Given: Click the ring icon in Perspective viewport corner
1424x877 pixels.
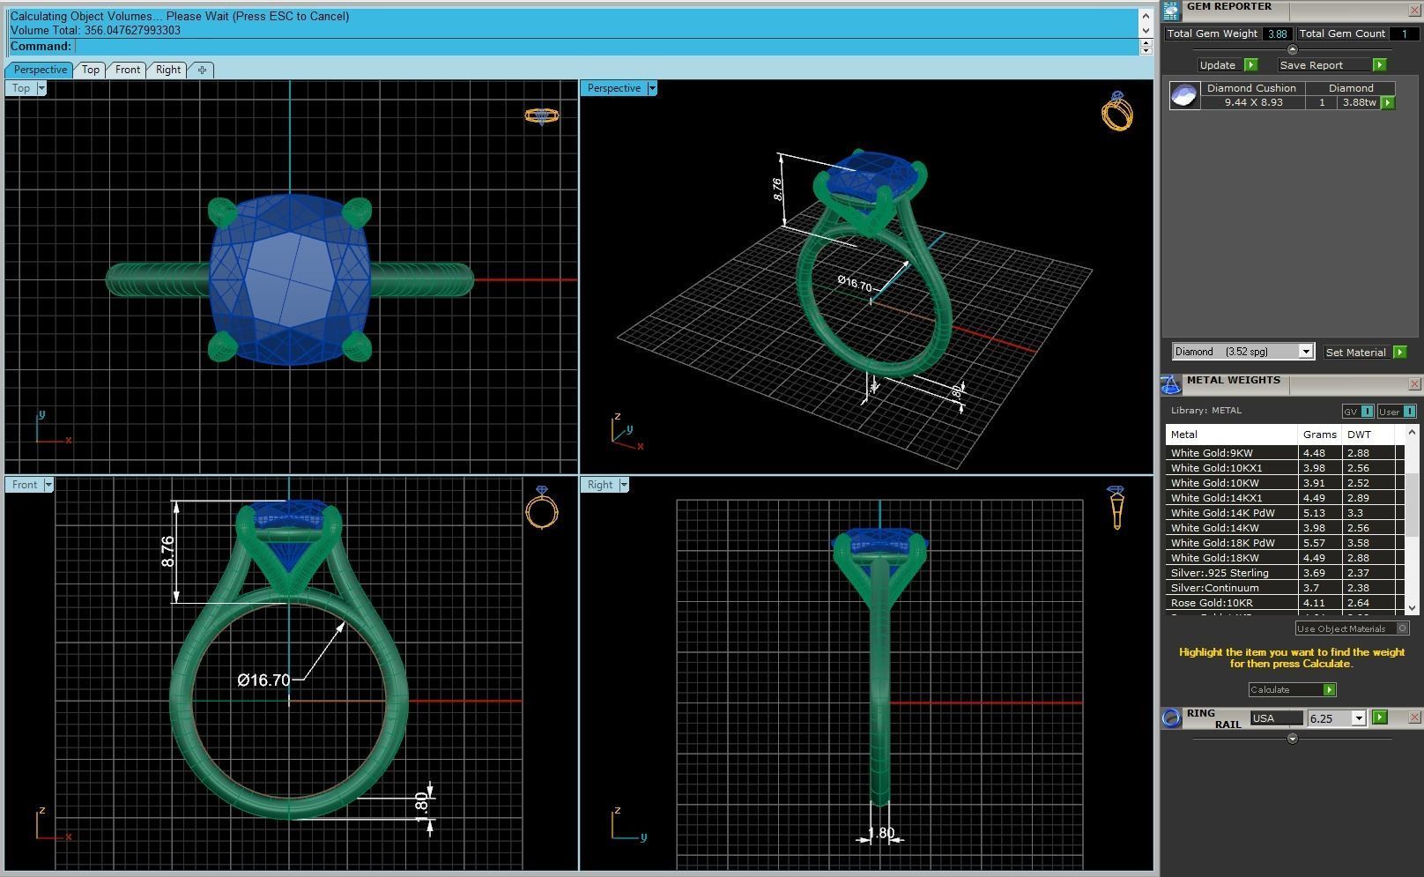Looking at the screenshot, I should pos(1116,111).
